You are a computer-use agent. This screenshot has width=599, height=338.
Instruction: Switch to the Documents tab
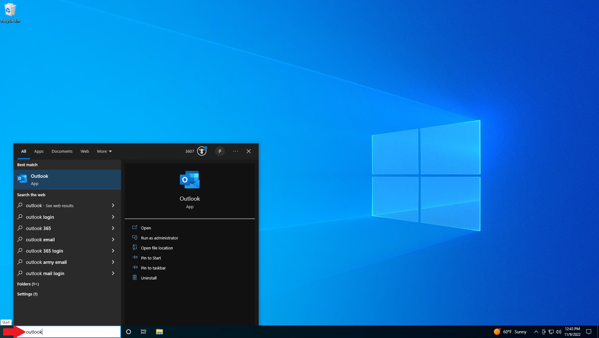point(62,151)
